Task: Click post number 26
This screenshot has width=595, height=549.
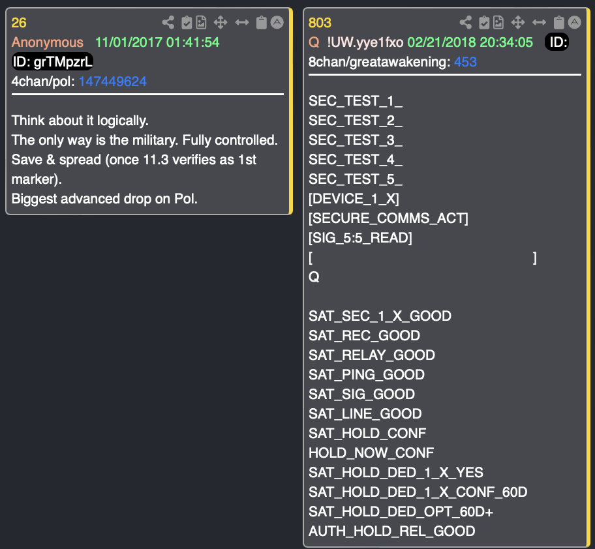Action: tap(19, 23)
